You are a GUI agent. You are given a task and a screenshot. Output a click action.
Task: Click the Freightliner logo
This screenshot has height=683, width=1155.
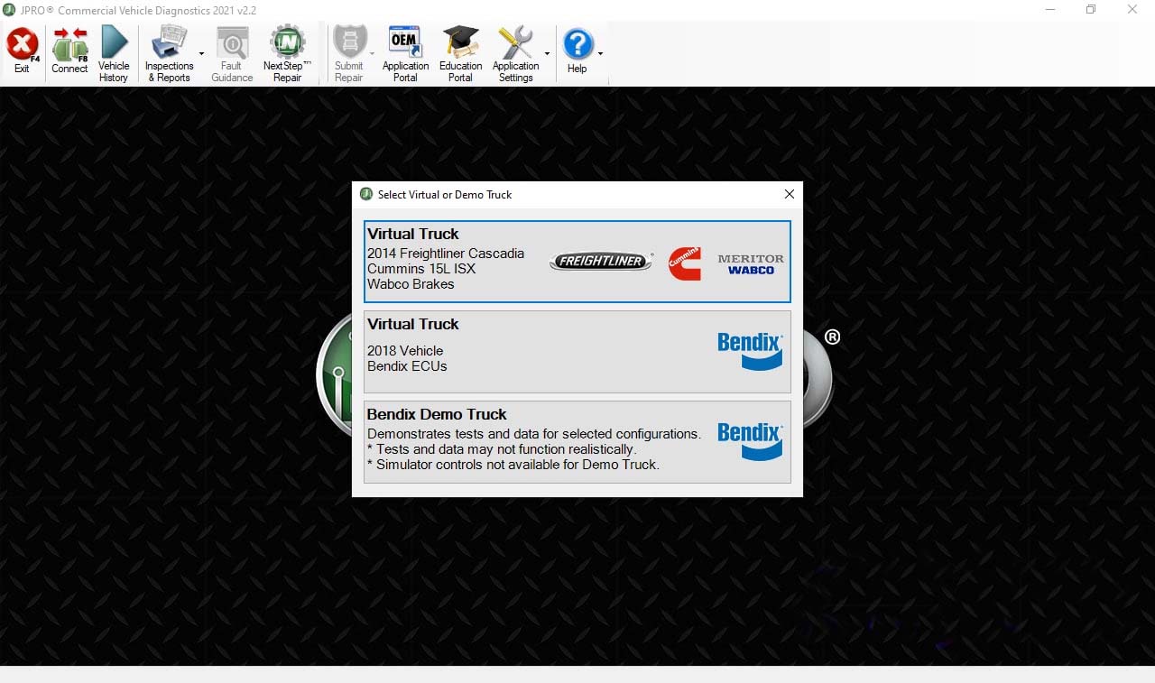tap(601, 262)
